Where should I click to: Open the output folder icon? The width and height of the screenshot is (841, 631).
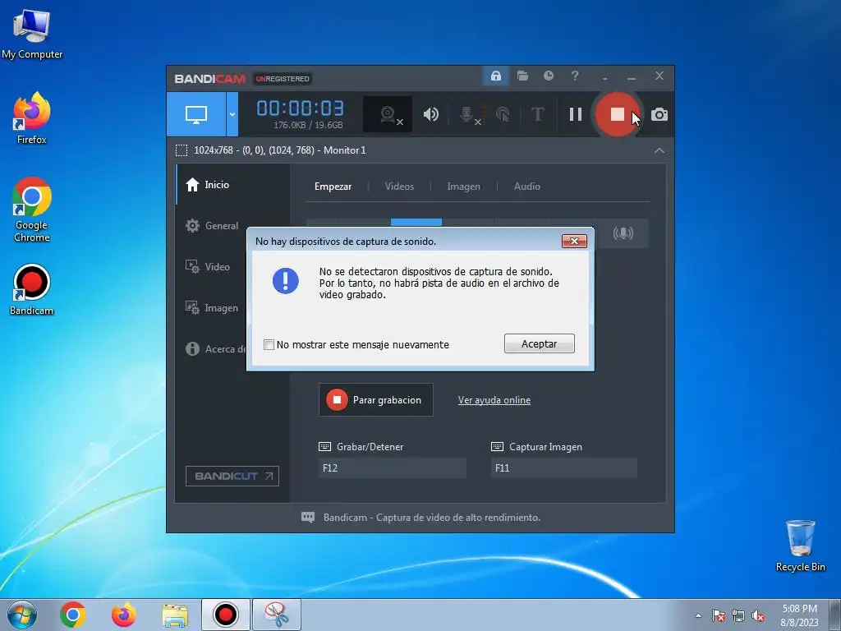[522, 76]
